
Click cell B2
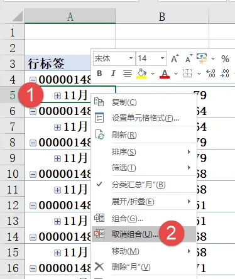pyautogui.click(x=162, y=44)
